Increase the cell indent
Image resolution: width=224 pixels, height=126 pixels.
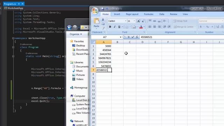[169, 27]
